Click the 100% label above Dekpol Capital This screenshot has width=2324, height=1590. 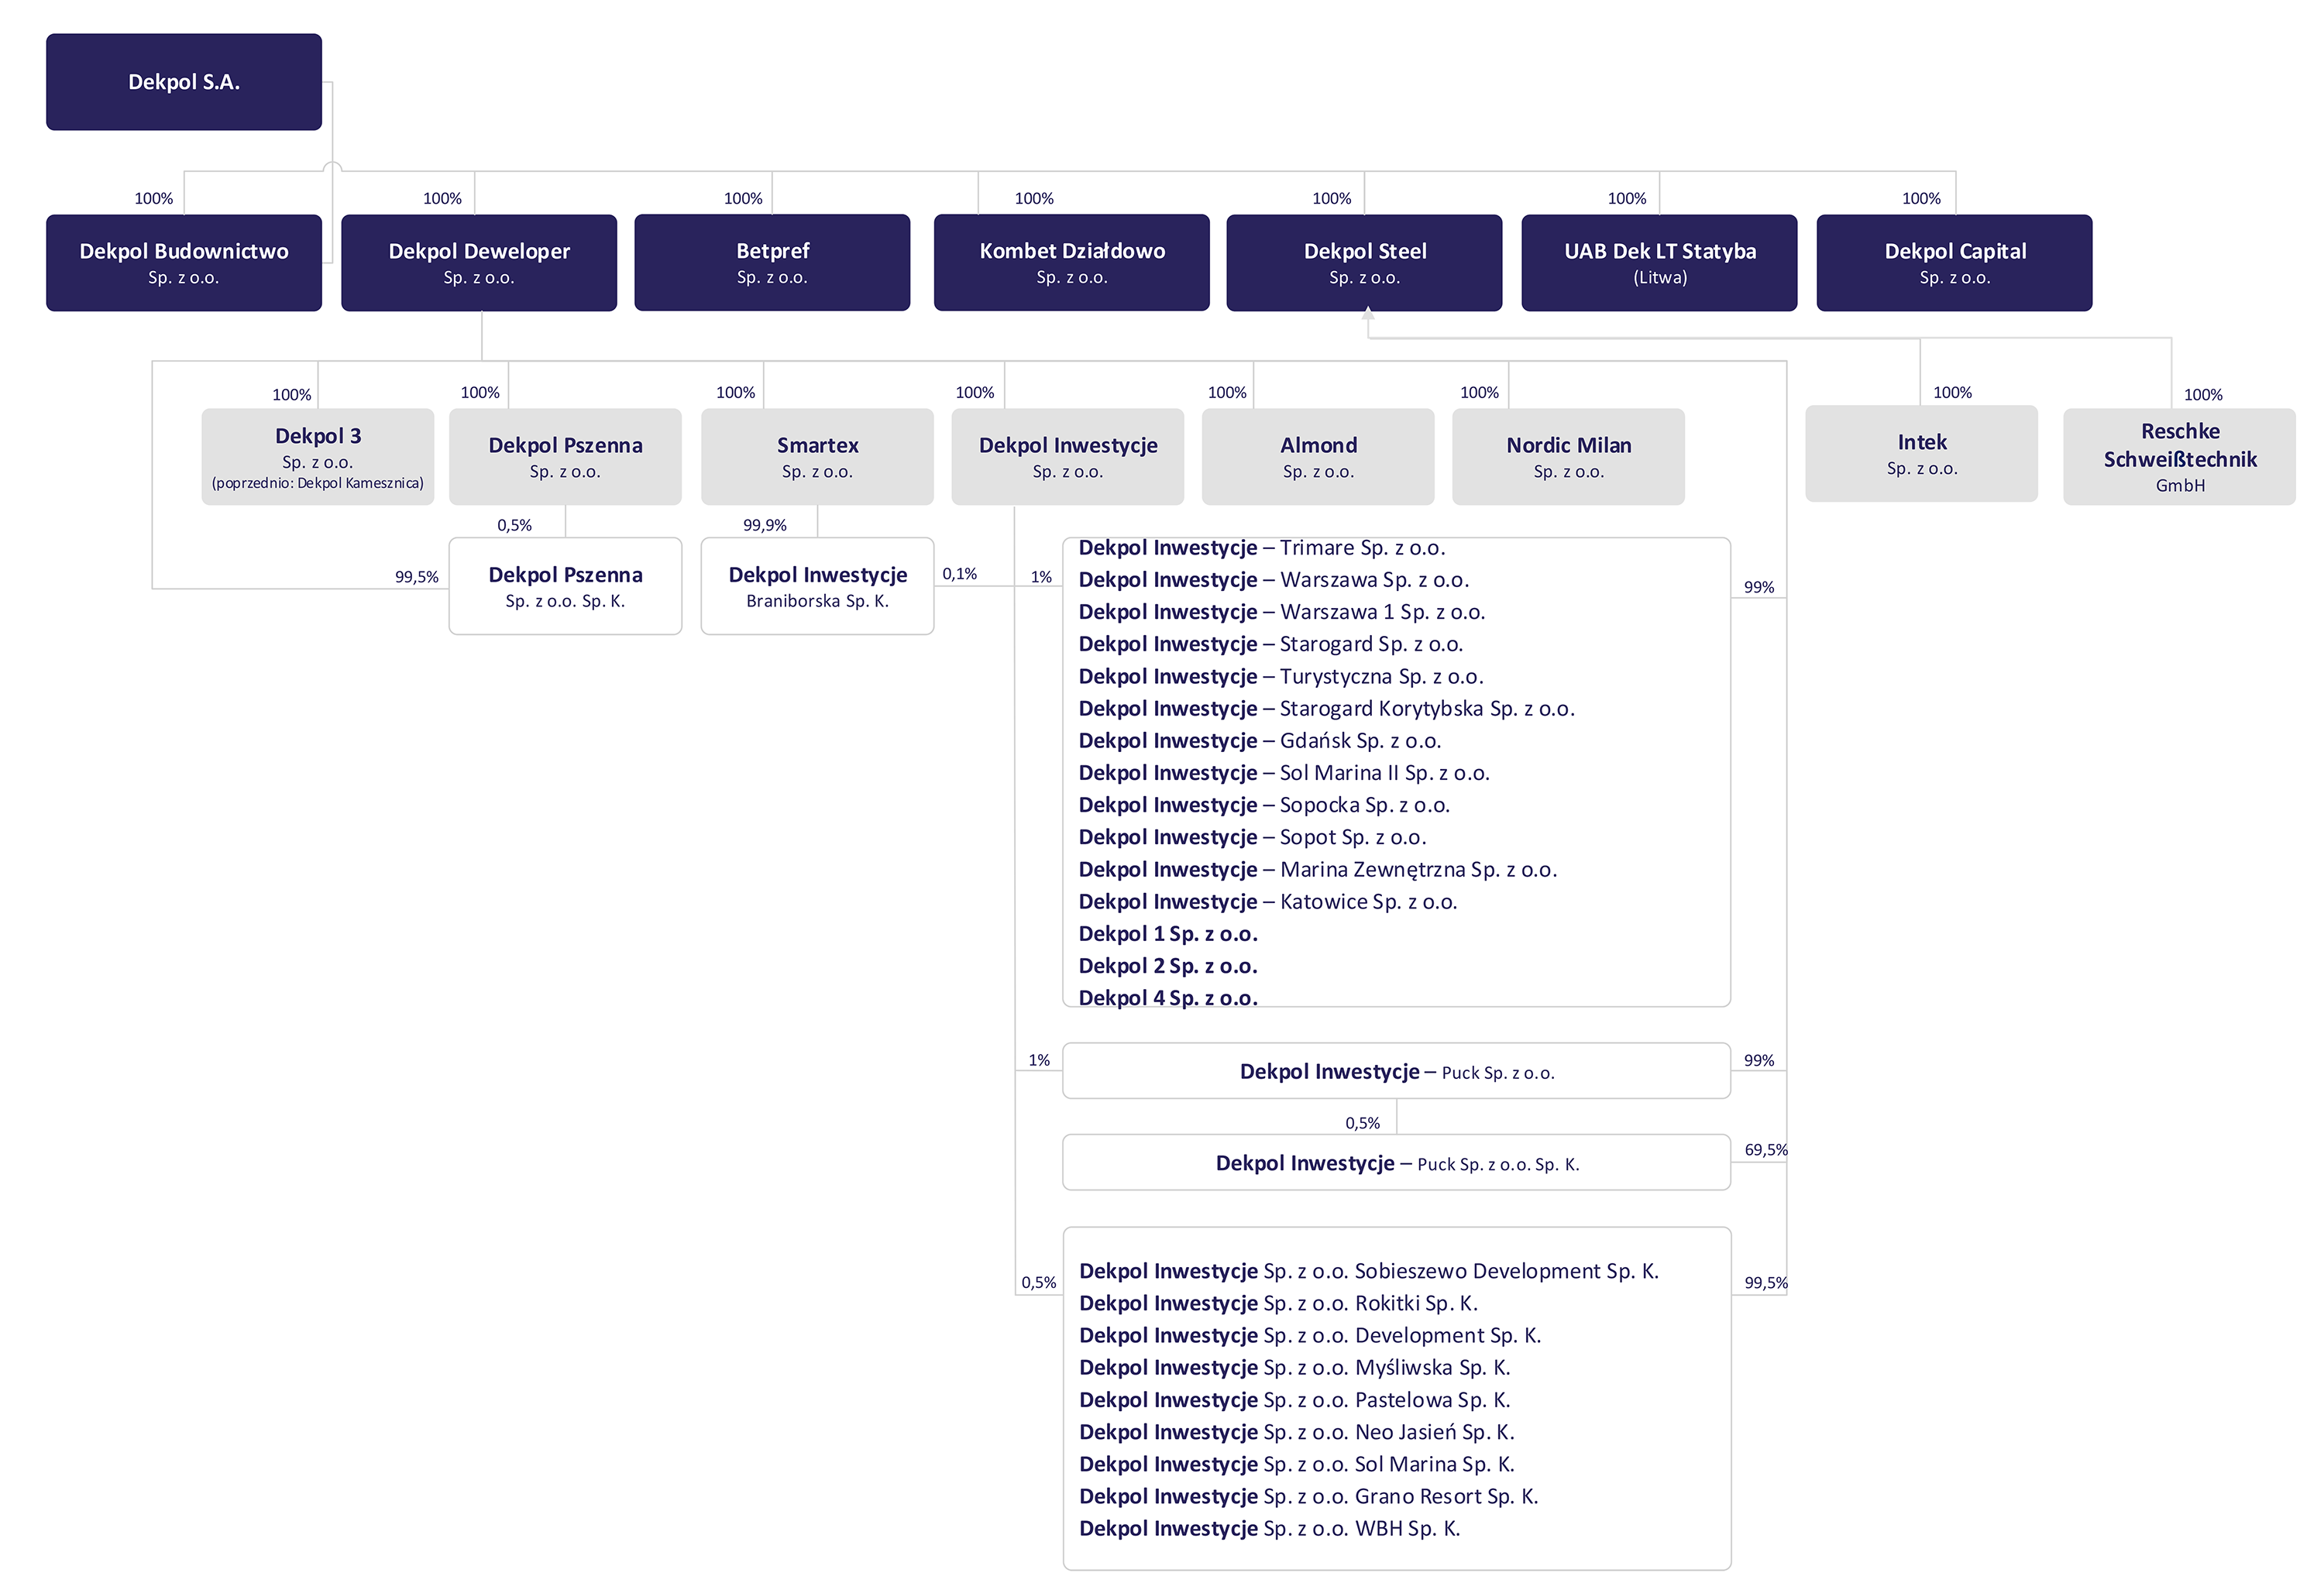pos(1921,199)
